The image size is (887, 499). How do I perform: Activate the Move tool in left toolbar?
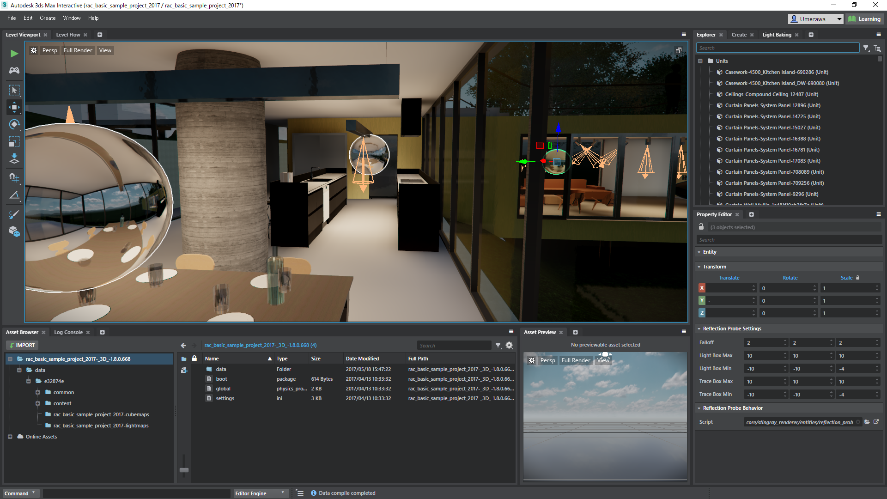[14, 107]
